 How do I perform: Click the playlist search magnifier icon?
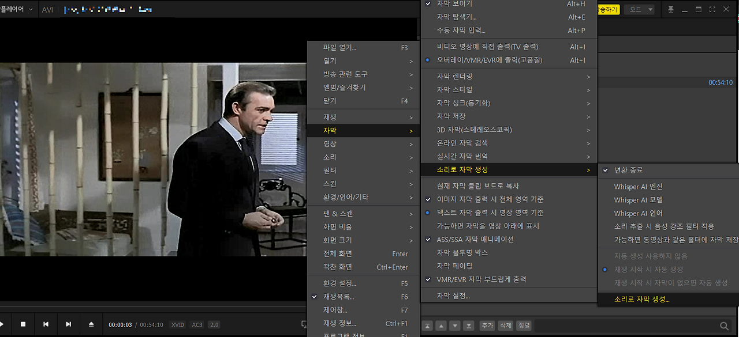(x=724, y=326)
